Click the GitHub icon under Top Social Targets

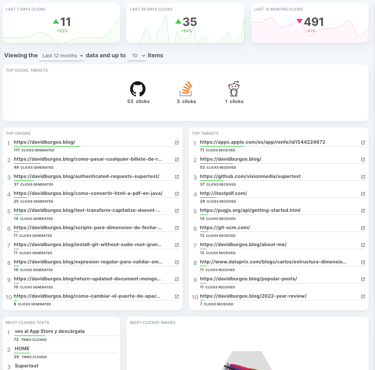[138, 89]
